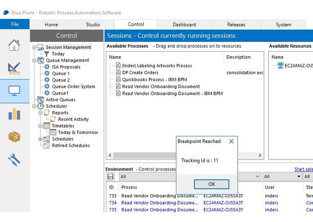Collapse the Reports tree node
The image size is (313, 222).
click(41, 113)
